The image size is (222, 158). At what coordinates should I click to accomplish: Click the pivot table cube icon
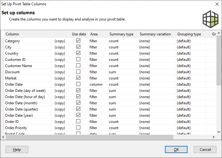tap(211, 18)
